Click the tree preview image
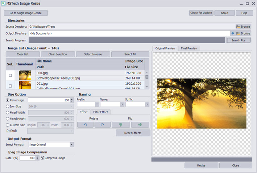 click(x=202, y=103)
